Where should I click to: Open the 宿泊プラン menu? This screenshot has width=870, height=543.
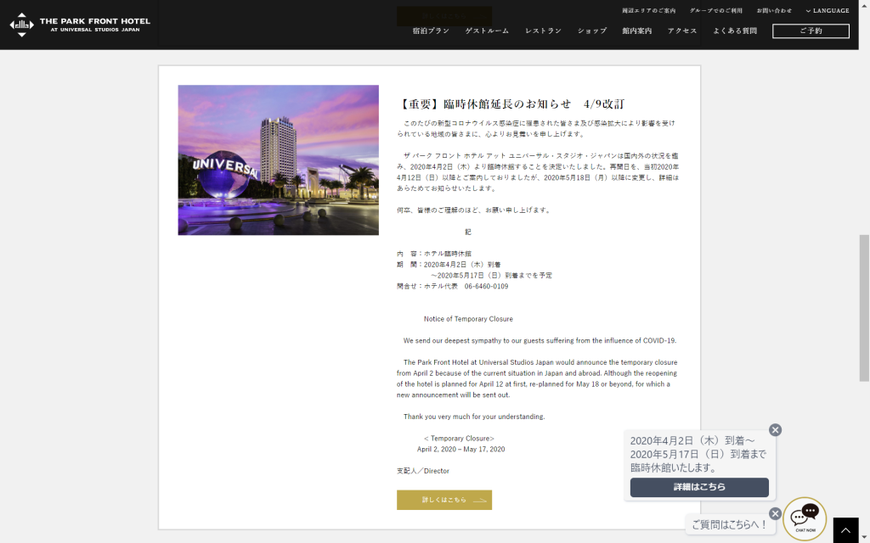pyautogui.click(x=431, y=31)
